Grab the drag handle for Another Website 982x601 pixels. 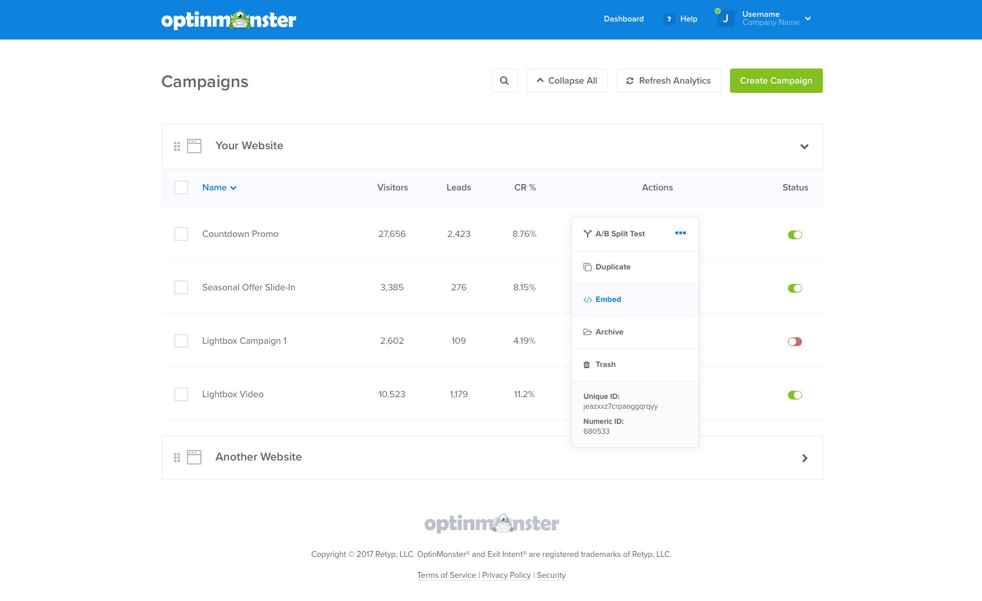point(177,458)
